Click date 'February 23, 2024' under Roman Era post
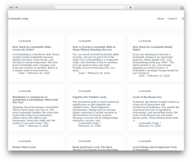The width and height of the screenshot is (192, 162). 149,126
